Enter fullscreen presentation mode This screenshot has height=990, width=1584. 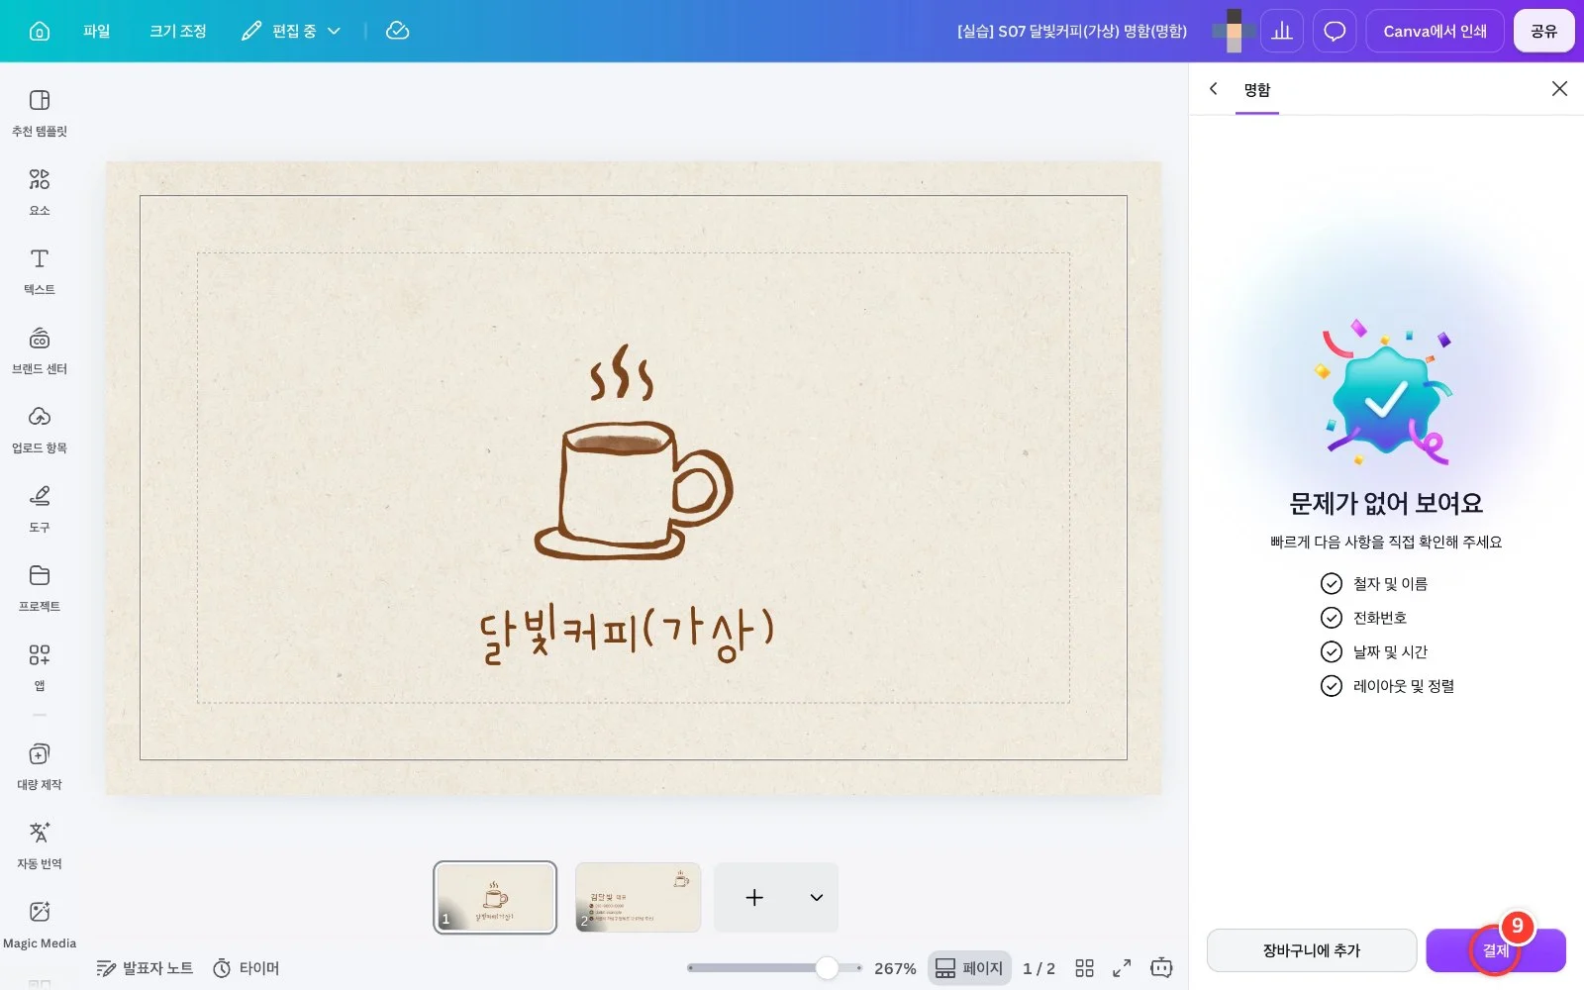point(1122,968)
